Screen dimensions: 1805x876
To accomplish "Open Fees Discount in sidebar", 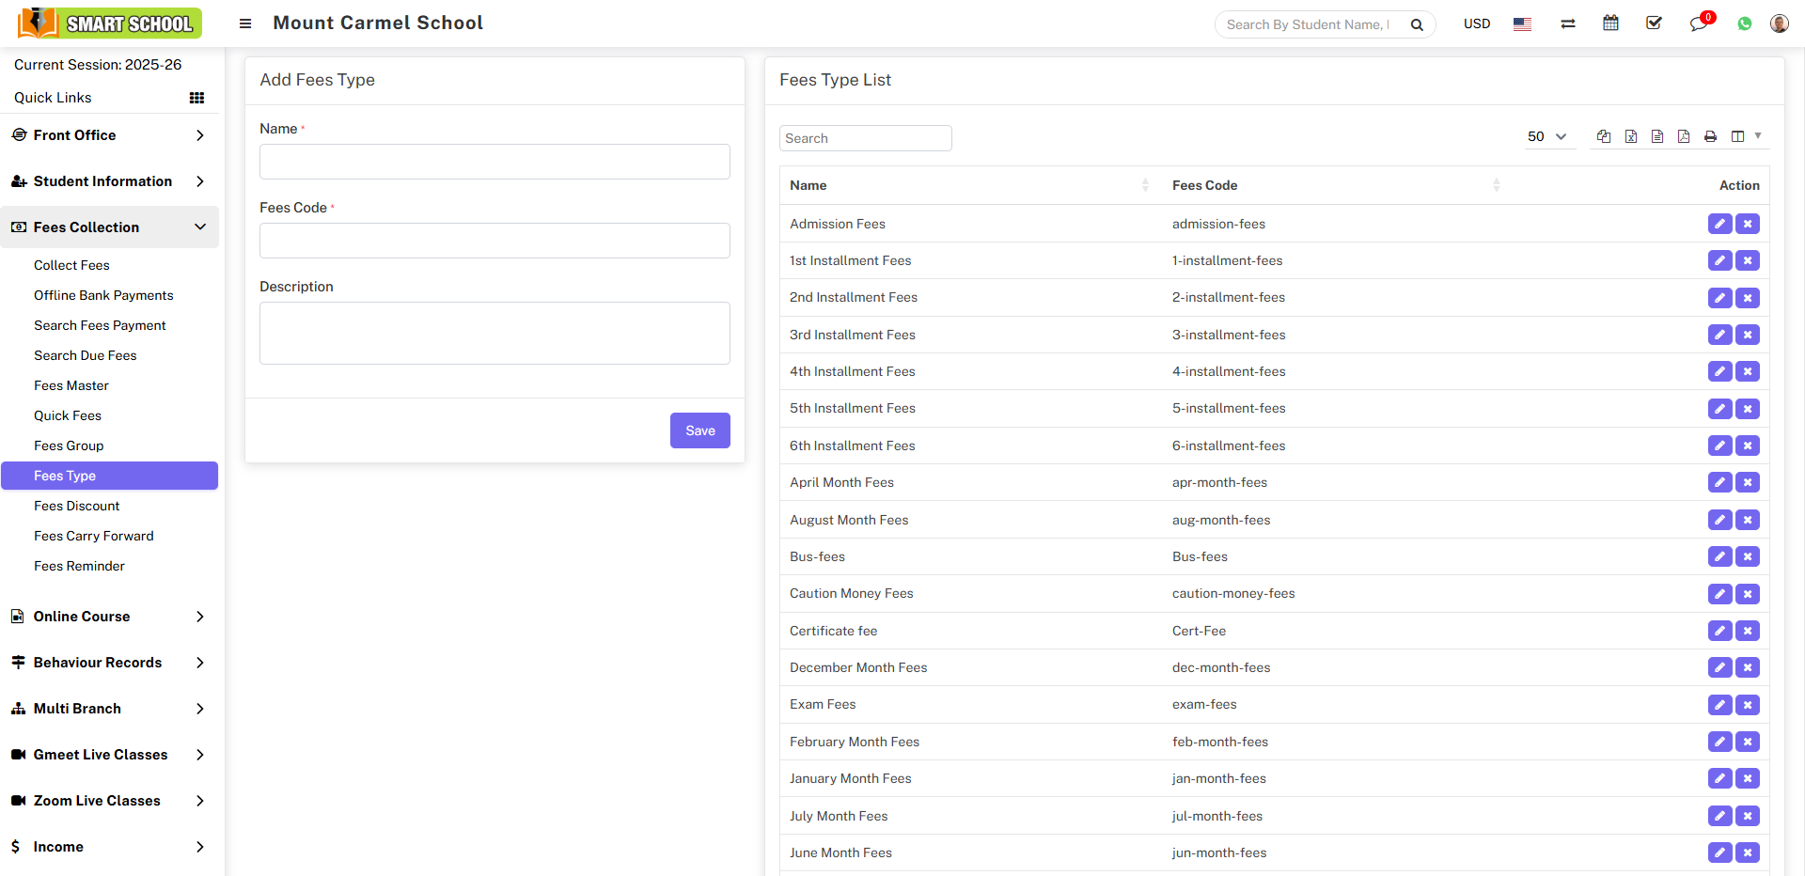I will pos(77,506).
